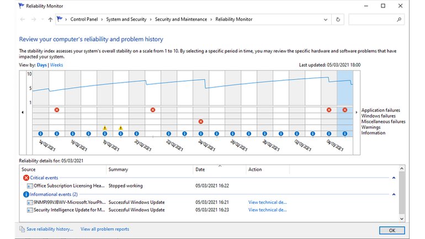
Task: Click the details list scroll down arrow
Action: tap(402, 219)
